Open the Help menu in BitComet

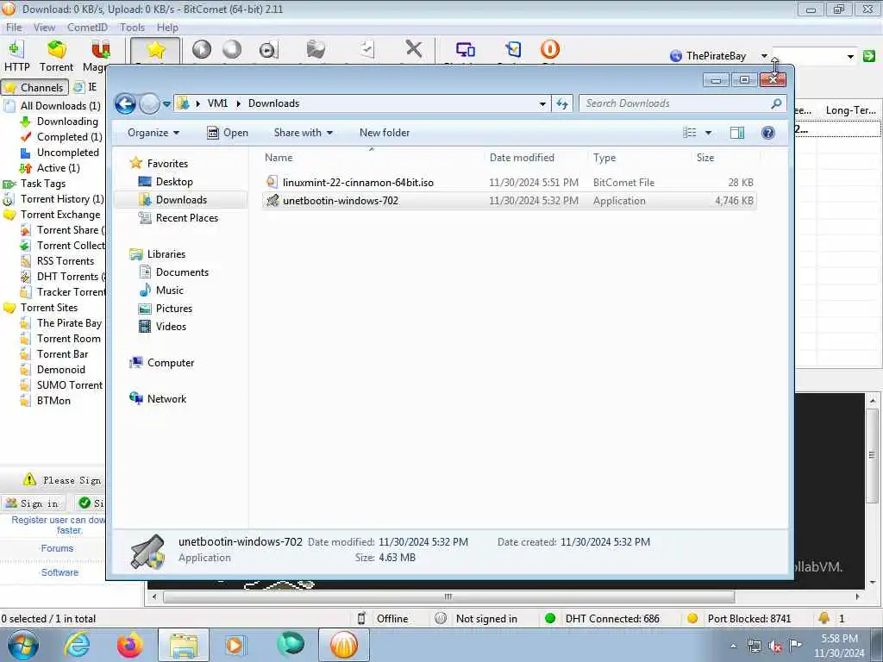167,27
